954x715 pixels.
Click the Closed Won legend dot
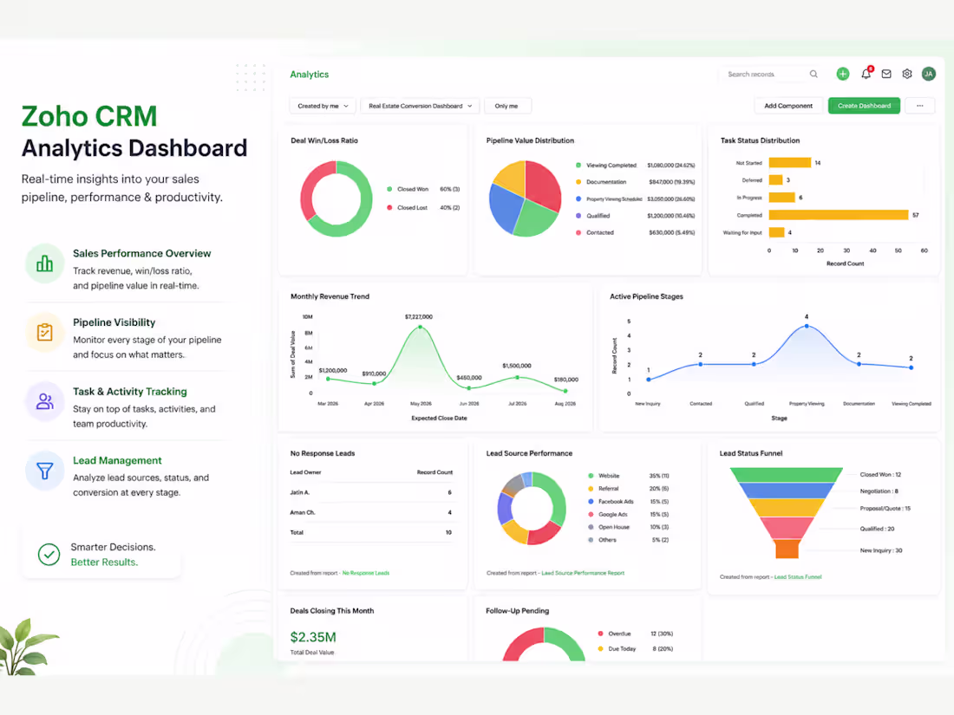pos(389,189)
